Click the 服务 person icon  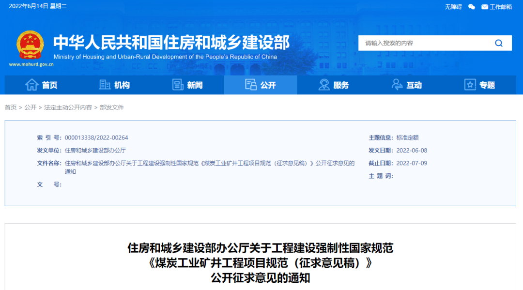[324, 85]
